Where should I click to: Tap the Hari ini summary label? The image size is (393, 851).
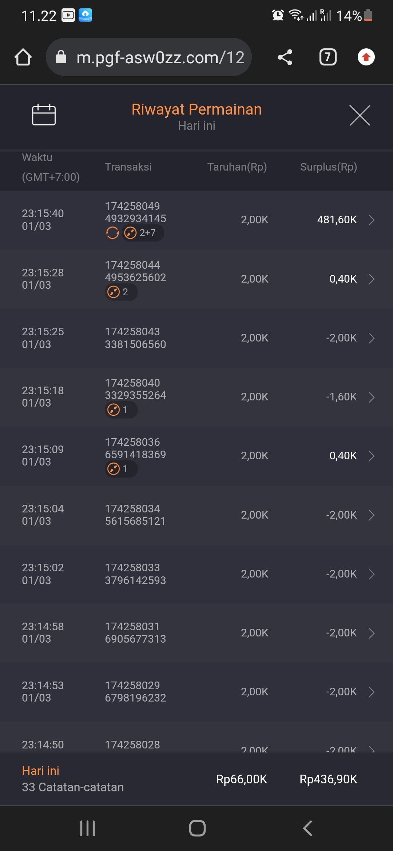[x=41, y=771]
